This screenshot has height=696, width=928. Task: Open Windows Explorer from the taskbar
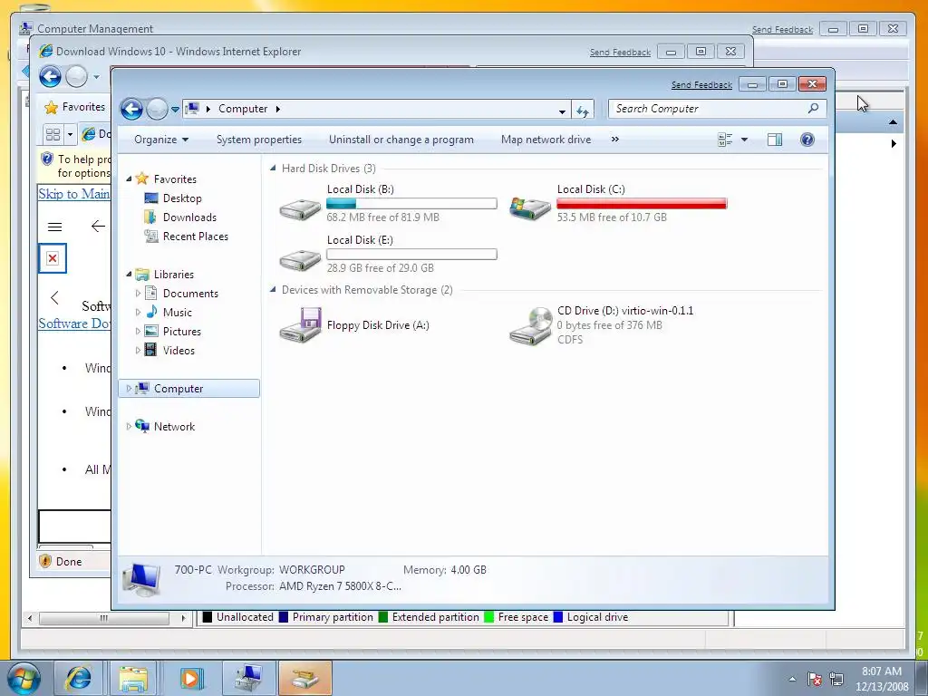tap(134, 678)
